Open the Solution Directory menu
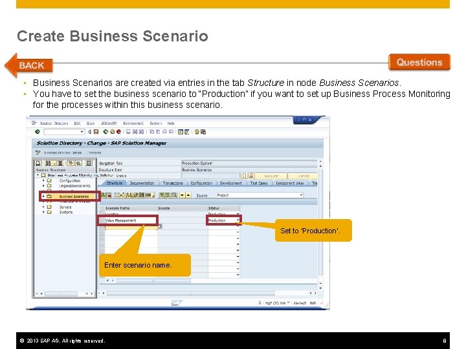Screen dimensions: 466x349 coord(54,123)
